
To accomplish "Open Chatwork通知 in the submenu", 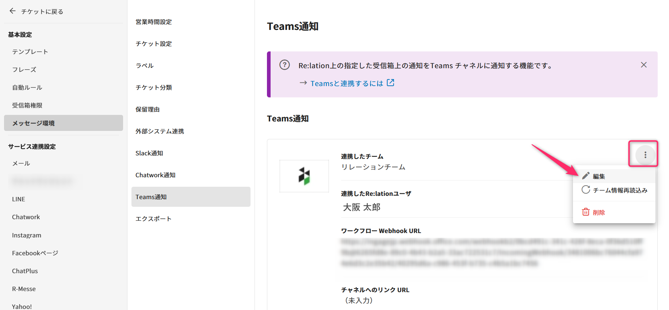I will coord(155,175).
